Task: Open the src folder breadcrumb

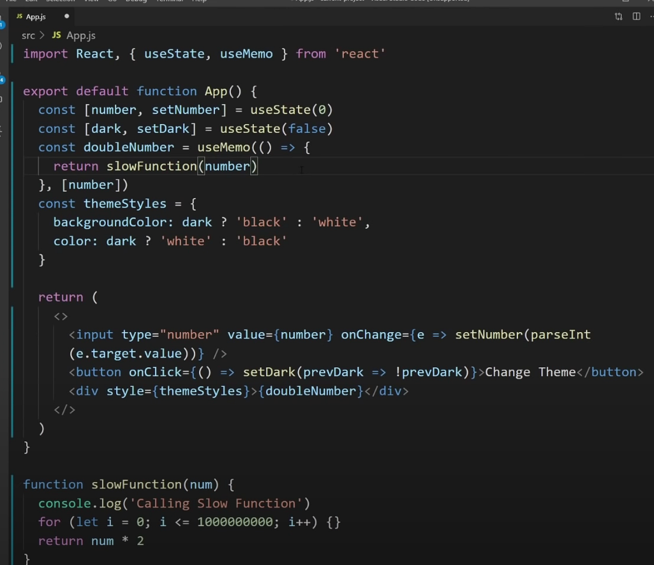Action: 28,35
